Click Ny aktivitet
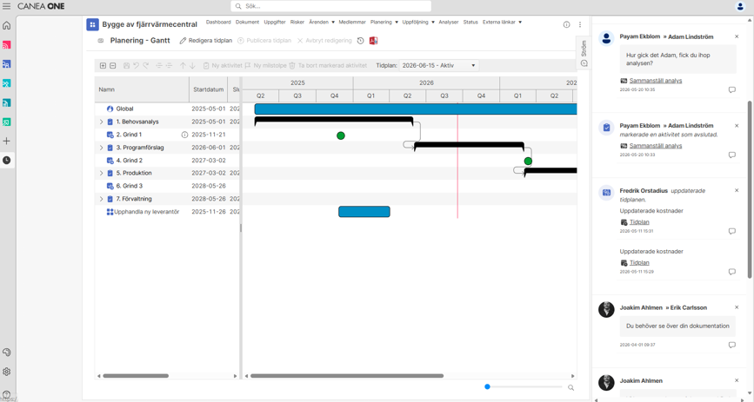 tap(223, 66)
